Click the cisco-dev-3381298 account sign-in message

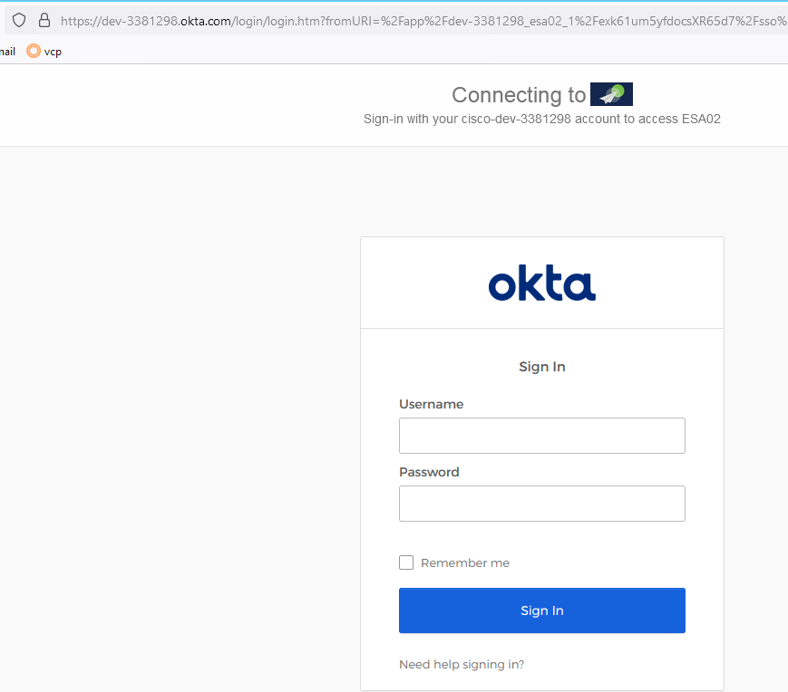click(x=541, y=119)
